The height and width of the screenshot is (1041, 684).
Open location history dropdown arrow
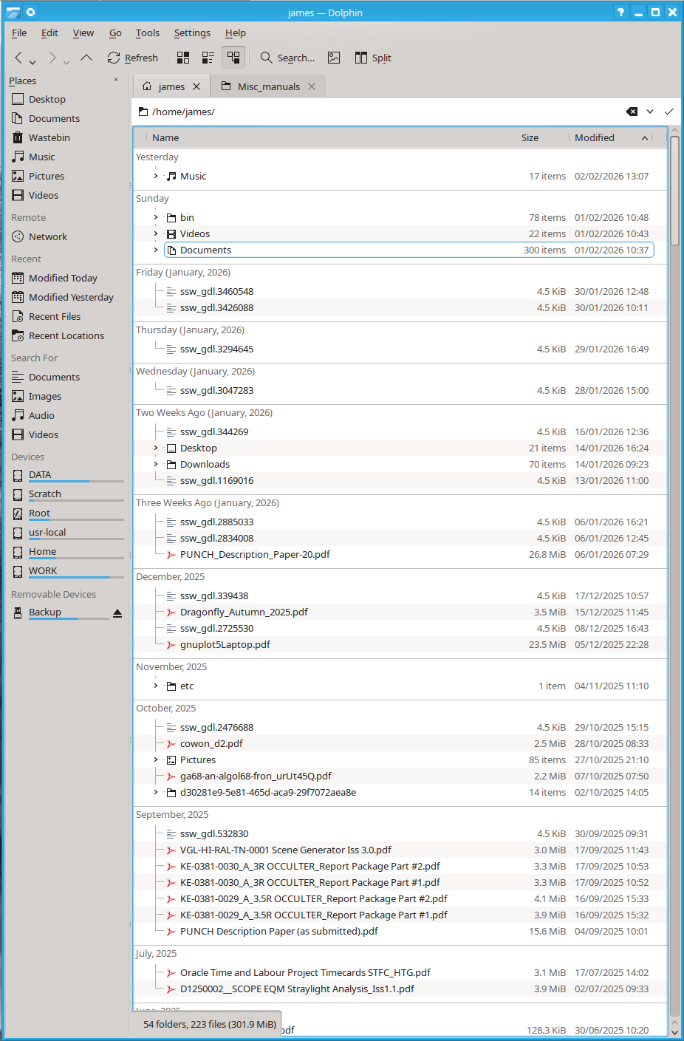650,112
